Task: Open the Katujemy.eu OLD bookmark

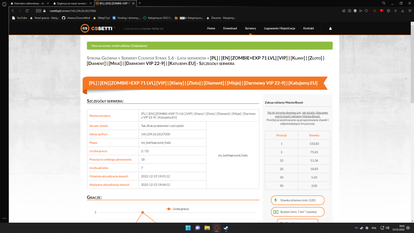Action: 157,18
